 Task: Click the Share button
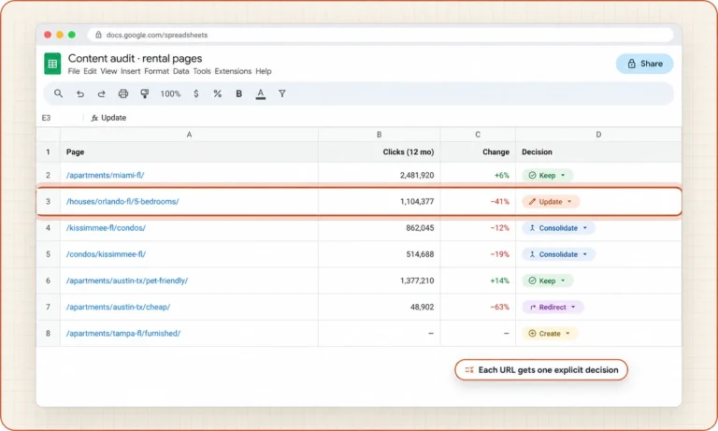click(x=645, y=64)
